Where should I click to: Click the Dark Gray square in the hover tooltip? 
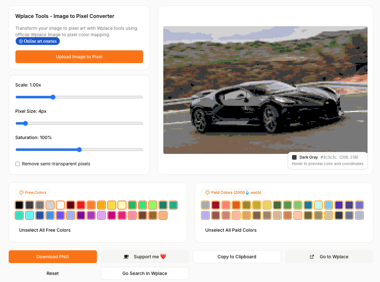(x=294, y=157)
